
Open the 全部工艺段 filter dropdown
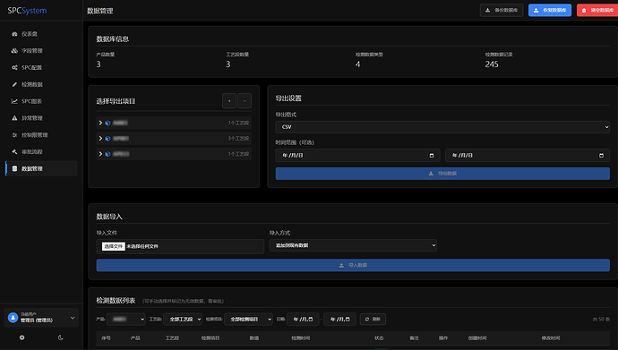(183, 320)
